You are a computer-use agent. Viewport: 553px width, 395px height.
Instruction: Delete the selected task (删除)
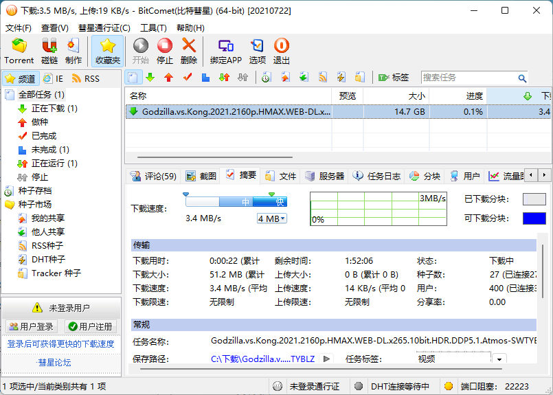pos(189,51)
